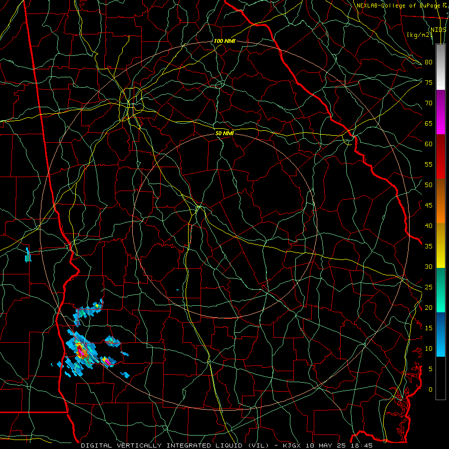
Task: Click the 80 value on the color scale
Action: (429, 62)
